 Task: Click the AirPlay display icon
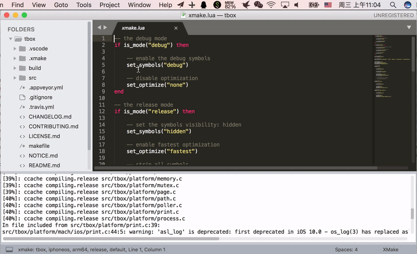(285, 5)
